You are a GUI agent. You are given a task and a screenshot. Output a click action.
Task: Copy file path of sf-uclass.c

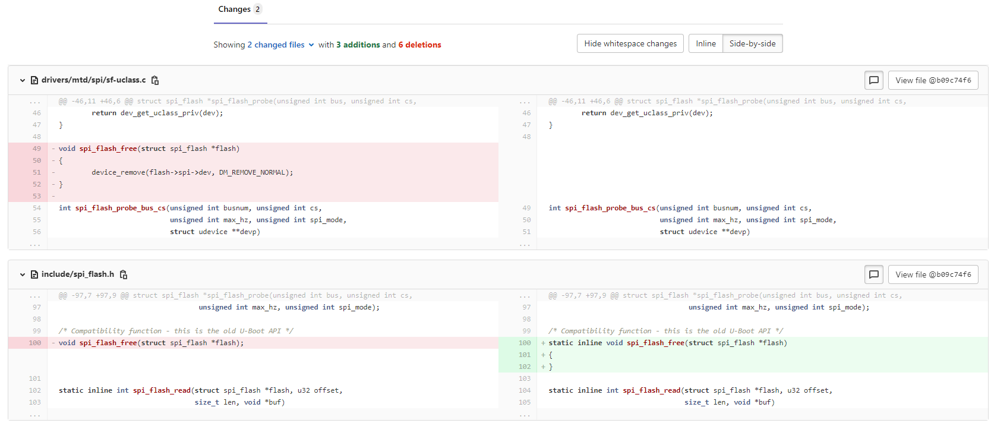[155, 80]
